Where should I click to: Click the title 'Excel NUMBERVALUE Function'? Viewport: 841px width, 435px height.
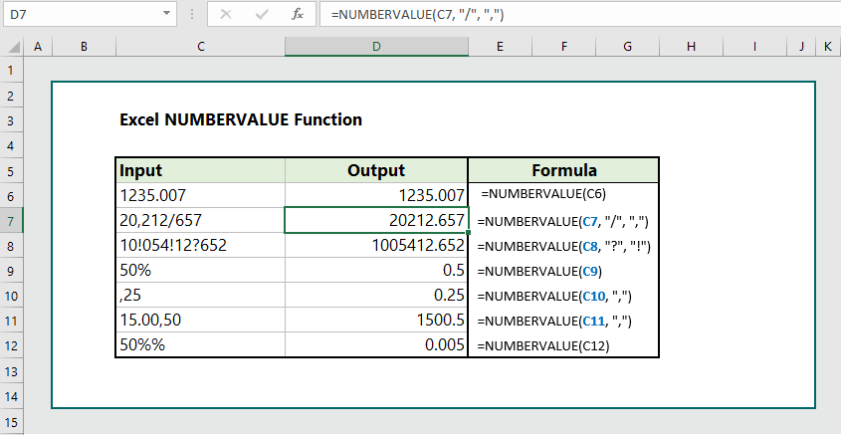coord(241,119)
